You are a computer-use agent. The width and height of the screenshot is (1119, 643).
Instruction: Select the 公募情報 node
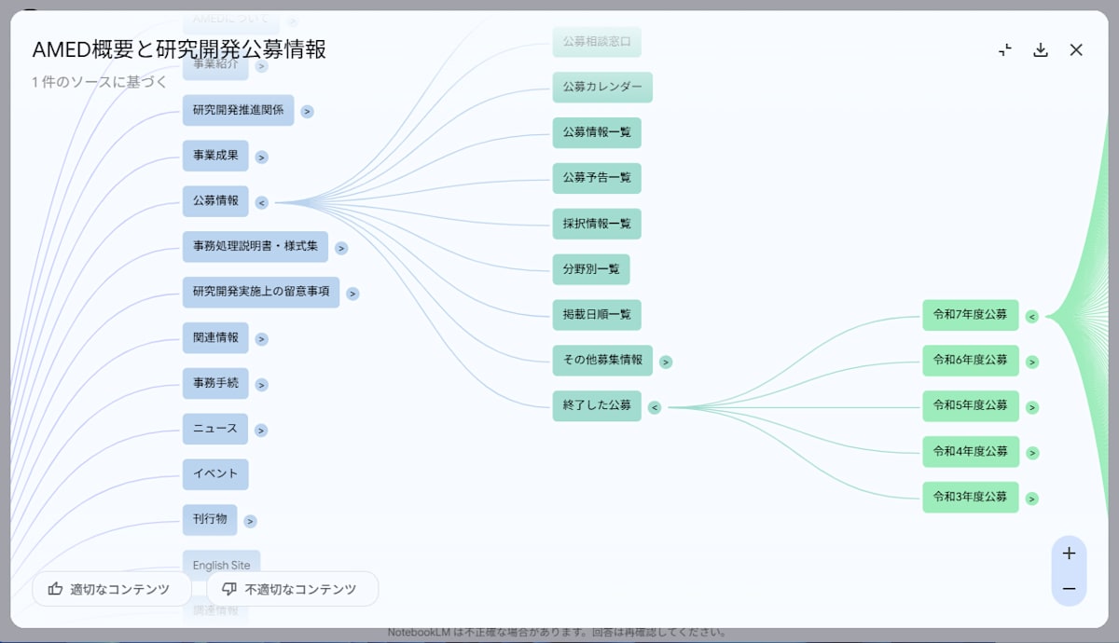click(x=215, y=201)
